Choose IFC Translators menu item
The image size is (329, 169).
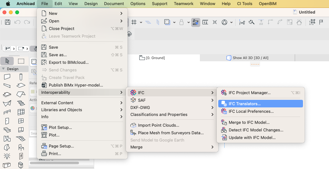pos(260,104)
